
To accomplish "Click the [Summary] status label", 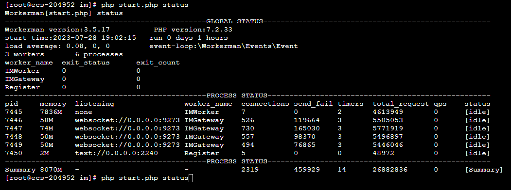I will [484, 170].
